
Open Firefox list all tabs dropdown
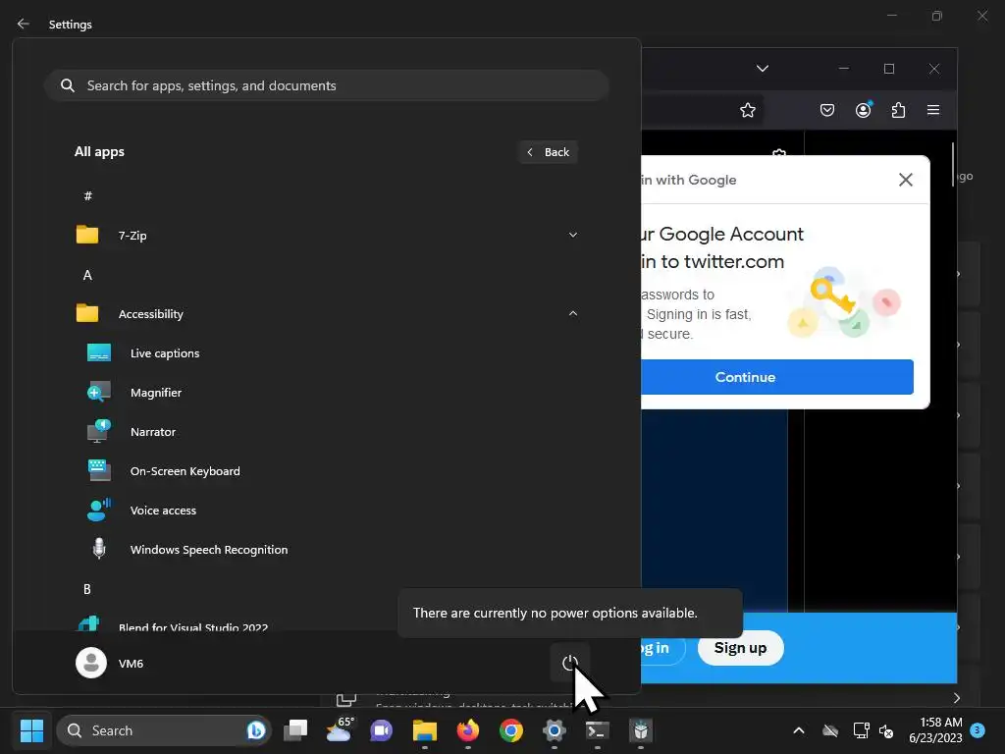(762, 69)
